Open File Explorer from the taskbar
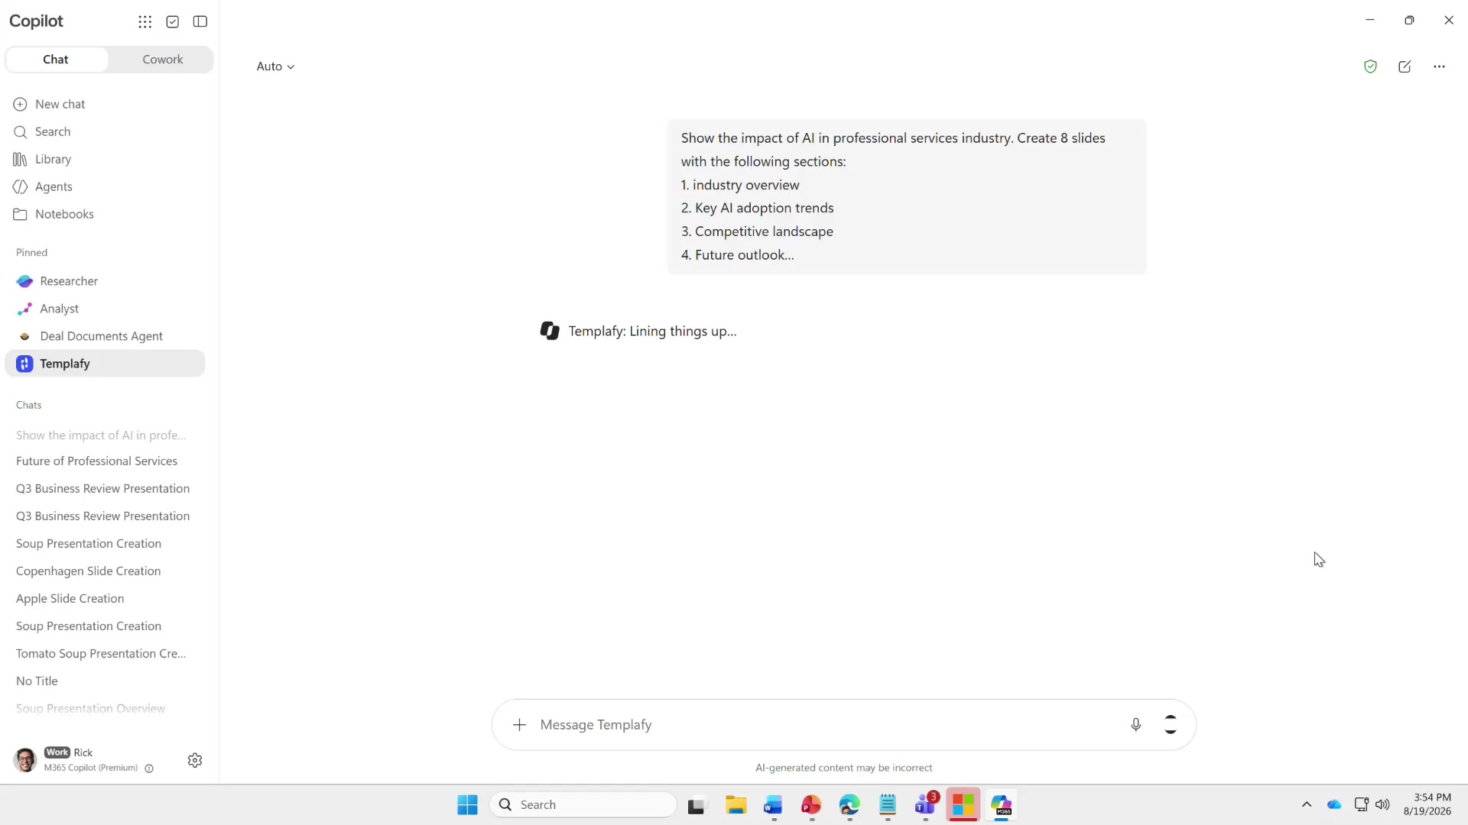This screenshot has height=825, width=1468. point(736,805)
